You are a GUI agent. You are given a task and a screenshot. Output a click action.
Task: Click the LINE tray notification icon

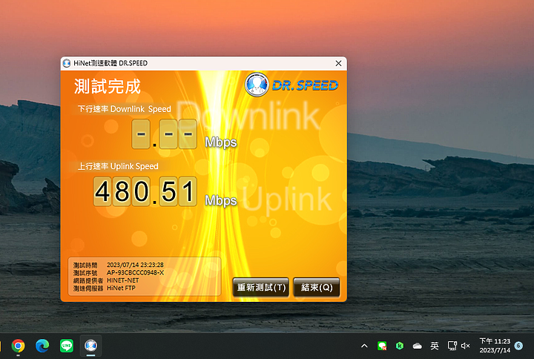(382, 346)
